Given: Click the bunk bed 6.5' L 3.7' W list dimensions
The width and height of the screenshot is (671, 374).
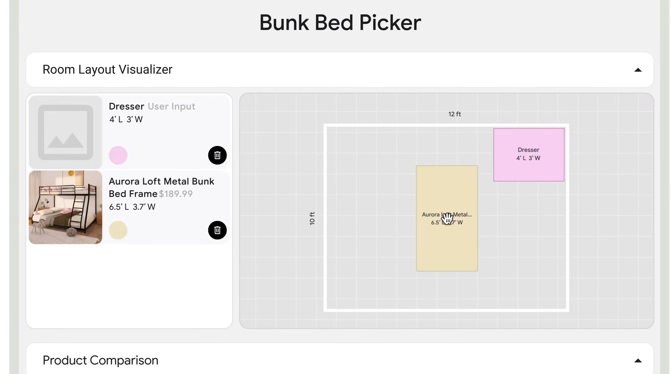Looking at the screenshot, I should point(132,207).
